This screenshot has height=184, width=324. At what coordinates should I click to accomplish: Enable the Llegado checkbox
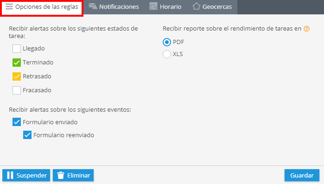tap(17, 49)
